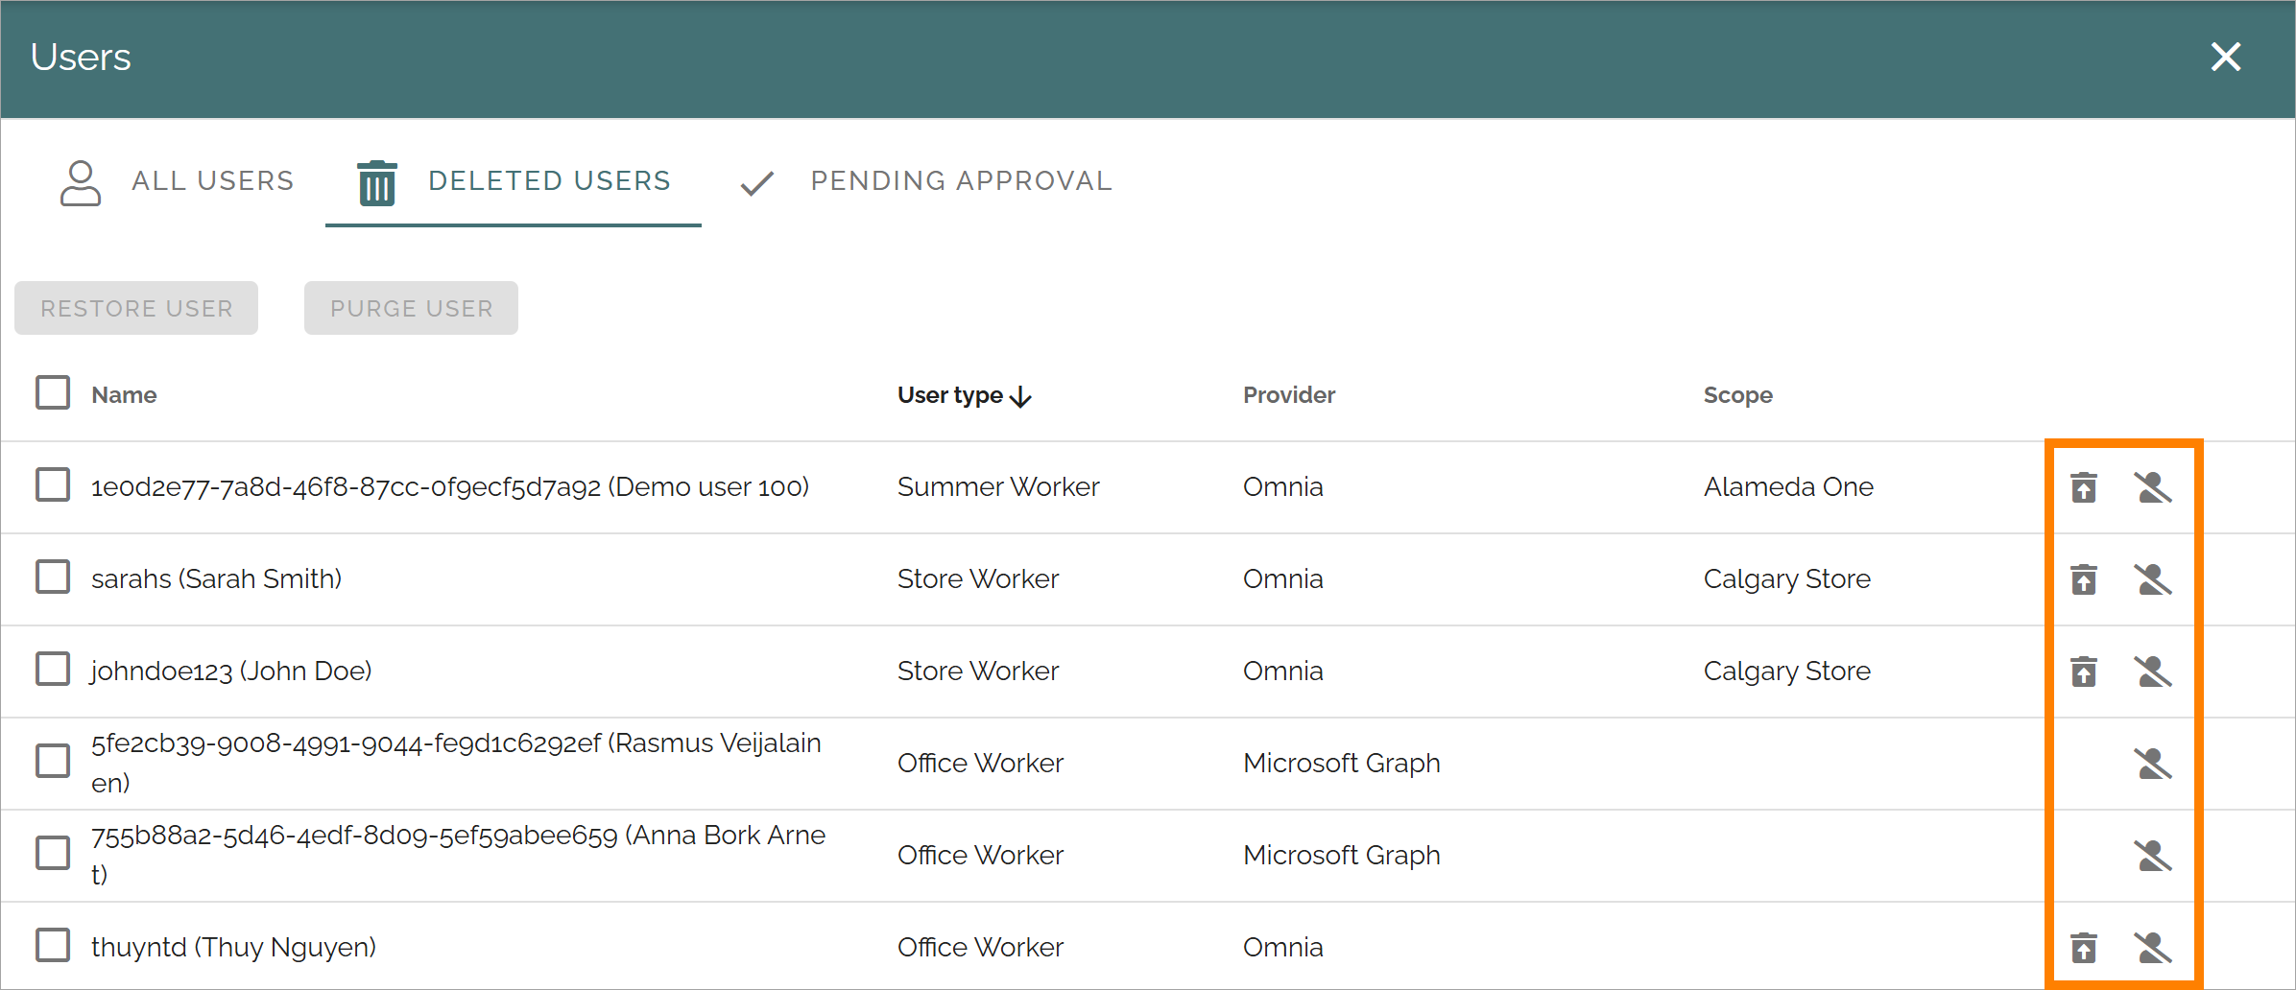2296x990 pixels.
Task: Tick the select-all checkbox beside Name
Action: pyautogui.click(x=53, y=392)
